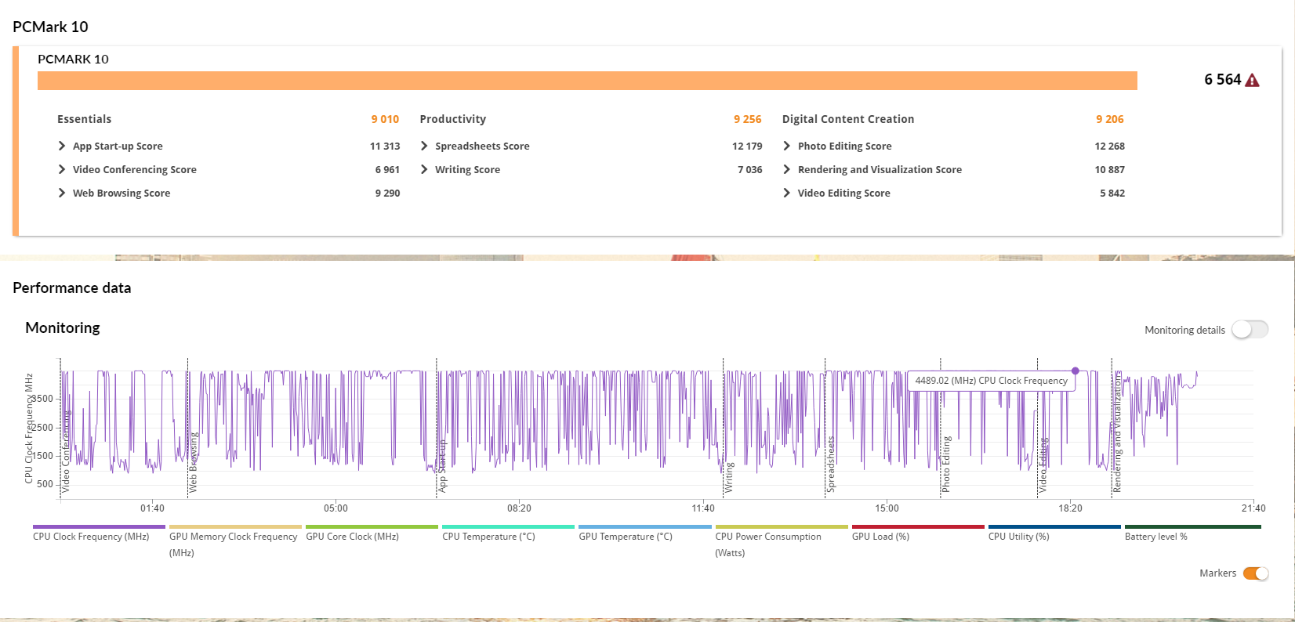Click the Web Browsing chart marker
Image resolution: width=1295 pixels, height=622 pixels.
[194, 462]
